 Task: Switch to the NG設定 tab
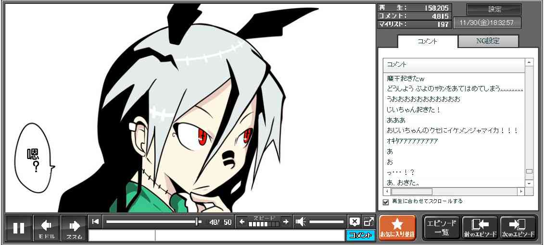click(488, 41)
